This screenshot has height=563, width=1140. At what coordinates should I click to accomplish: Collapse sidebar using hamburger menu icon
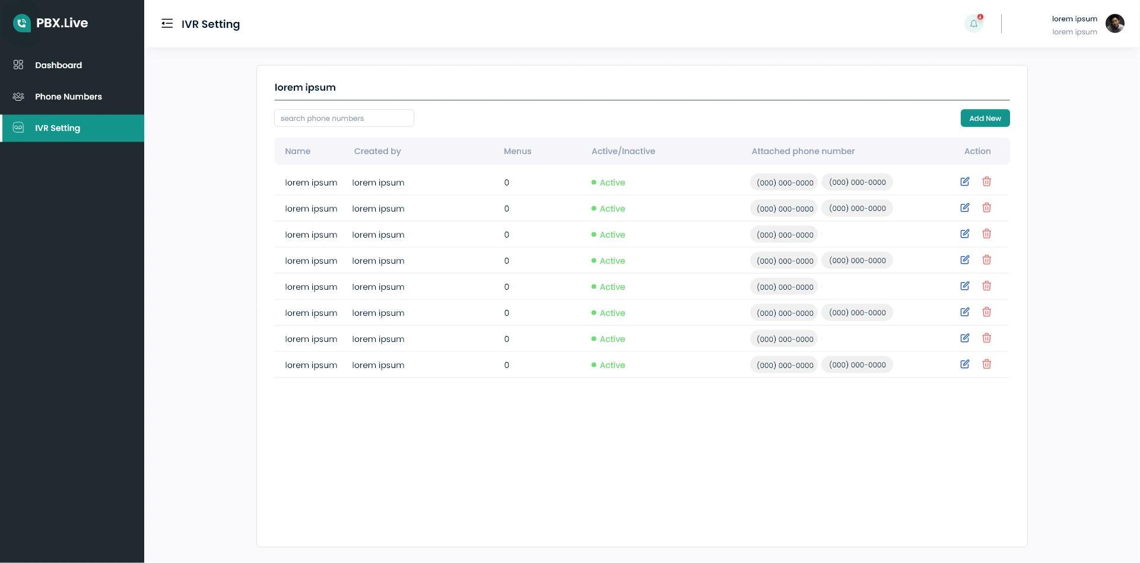coord(167,24)
